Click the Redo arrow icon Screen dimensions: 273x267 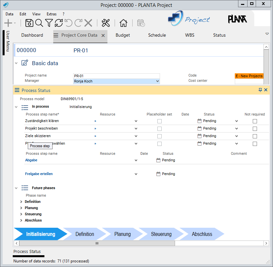78,23
